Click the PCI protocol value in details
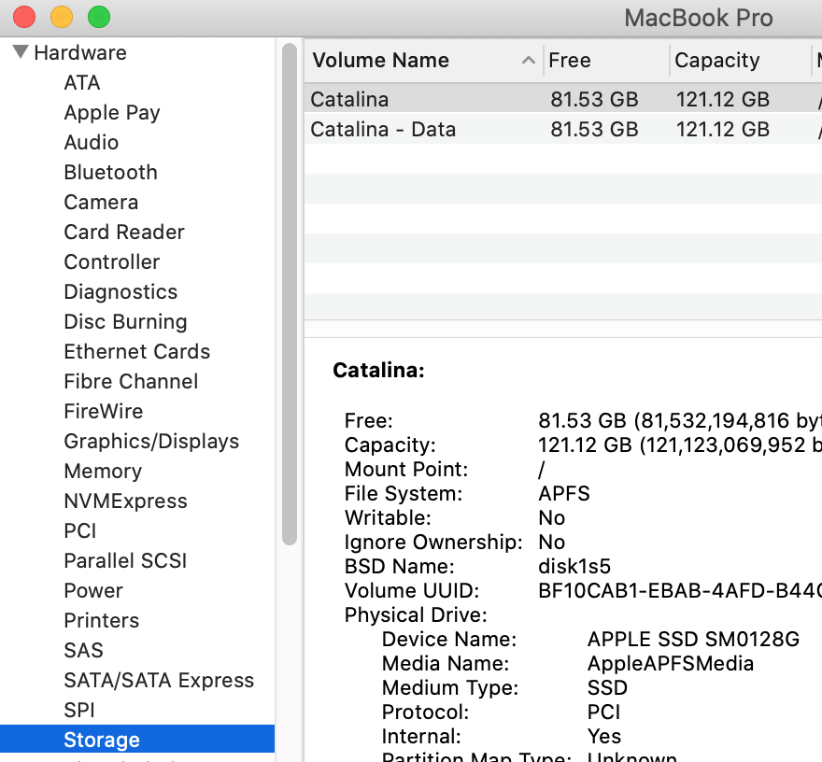 pos(603,712)
